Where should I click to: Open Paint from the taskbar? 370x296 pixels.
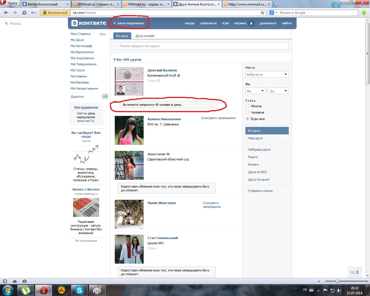coord(97,290)
